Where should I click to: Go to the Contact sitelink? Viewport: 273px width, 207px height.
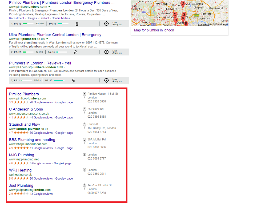44,18
